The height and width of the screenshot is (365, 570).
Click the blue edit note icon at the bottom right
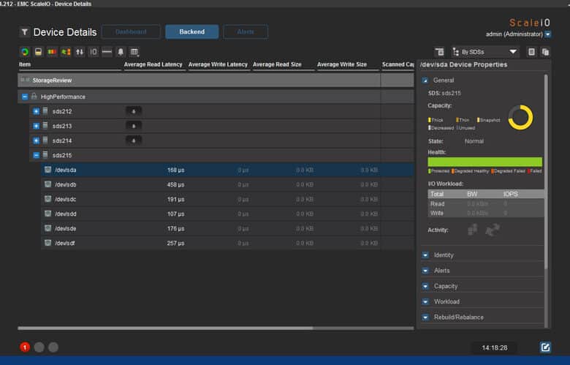click(545, 347)
